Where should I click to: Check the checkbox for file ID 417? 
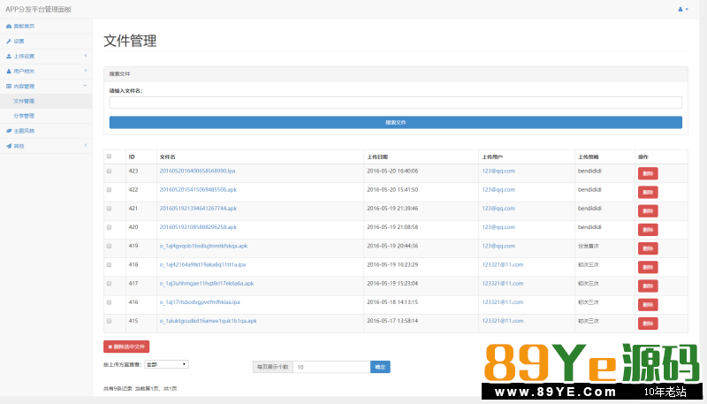110,283
